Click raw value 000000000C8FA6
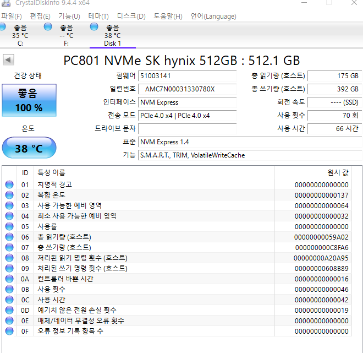 tap(322, 248)
